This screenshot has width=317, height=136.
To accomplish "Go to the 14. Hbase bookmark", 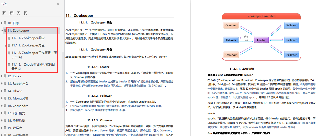I will tap(15, 91).
